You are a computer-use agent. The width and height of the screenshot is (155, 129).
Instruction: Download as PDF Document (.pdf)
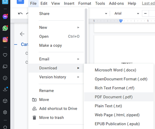coord(119,97)
